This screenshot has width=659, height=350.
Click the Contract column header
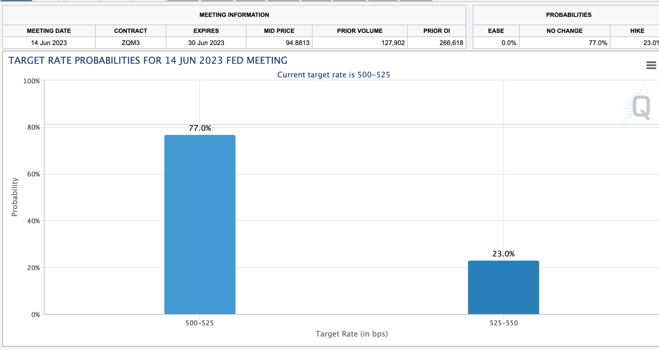(130, 31)
